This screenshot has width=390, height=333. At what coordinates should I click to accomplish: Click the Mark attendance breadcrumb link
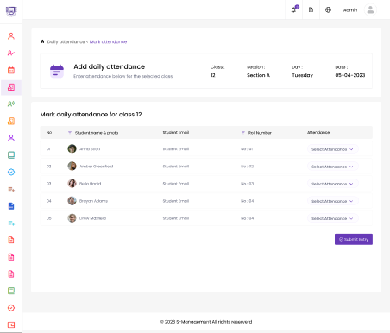click(108, 42)
